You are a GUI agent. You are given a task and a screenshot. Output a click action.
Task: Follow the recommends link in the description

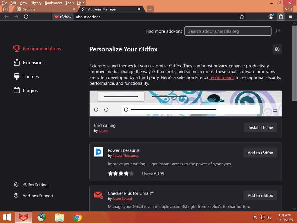tap(222, 77)
